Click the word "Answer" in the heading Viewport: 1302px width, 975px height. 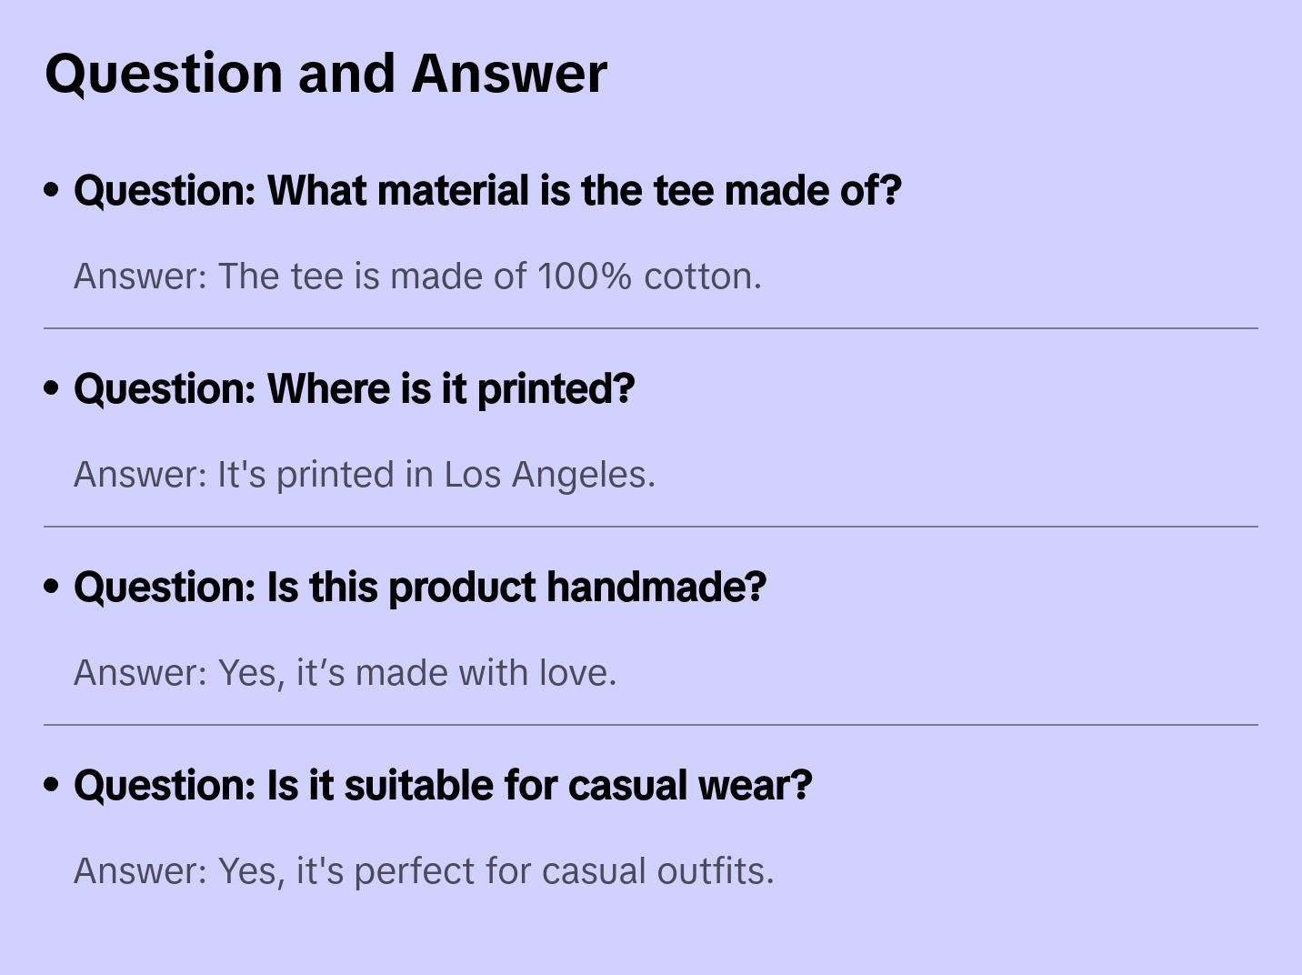(509, 73)
